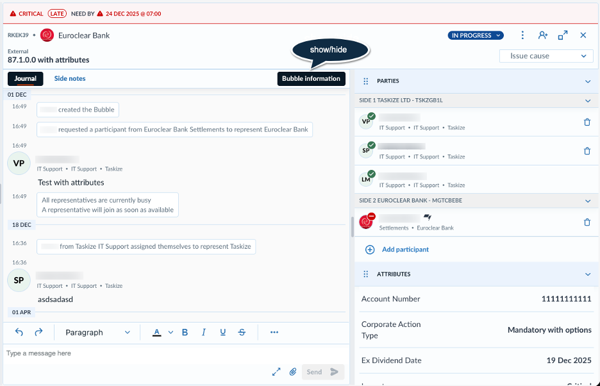Show more editor formatting options
Screen dimensions: 600x386
274,332
